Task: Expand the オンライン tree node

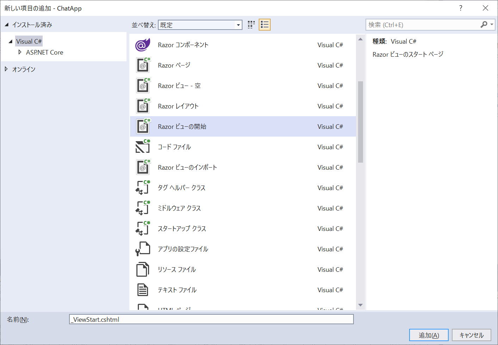Action: [6, 69]
